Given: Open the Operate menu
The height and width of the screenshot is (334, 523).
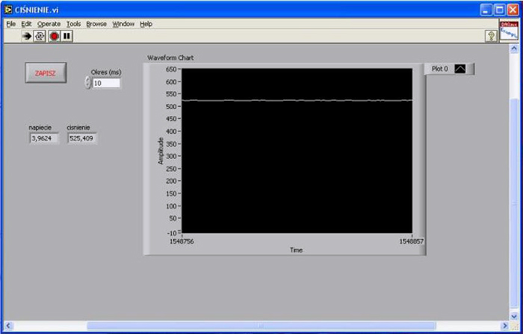Looking at the screenshot, I should pyautogui.click(x=49, y=24).
